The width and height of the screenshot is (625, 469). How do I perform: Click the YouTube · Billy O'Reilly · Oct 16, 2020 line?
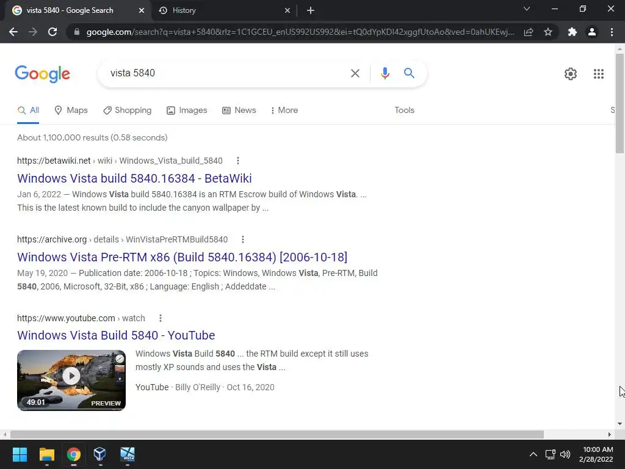coord(205,387)
